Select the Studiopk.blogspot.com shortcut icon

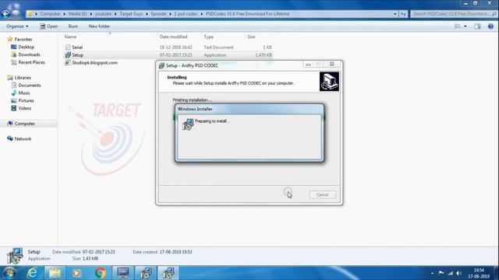[x=68, y=62]
